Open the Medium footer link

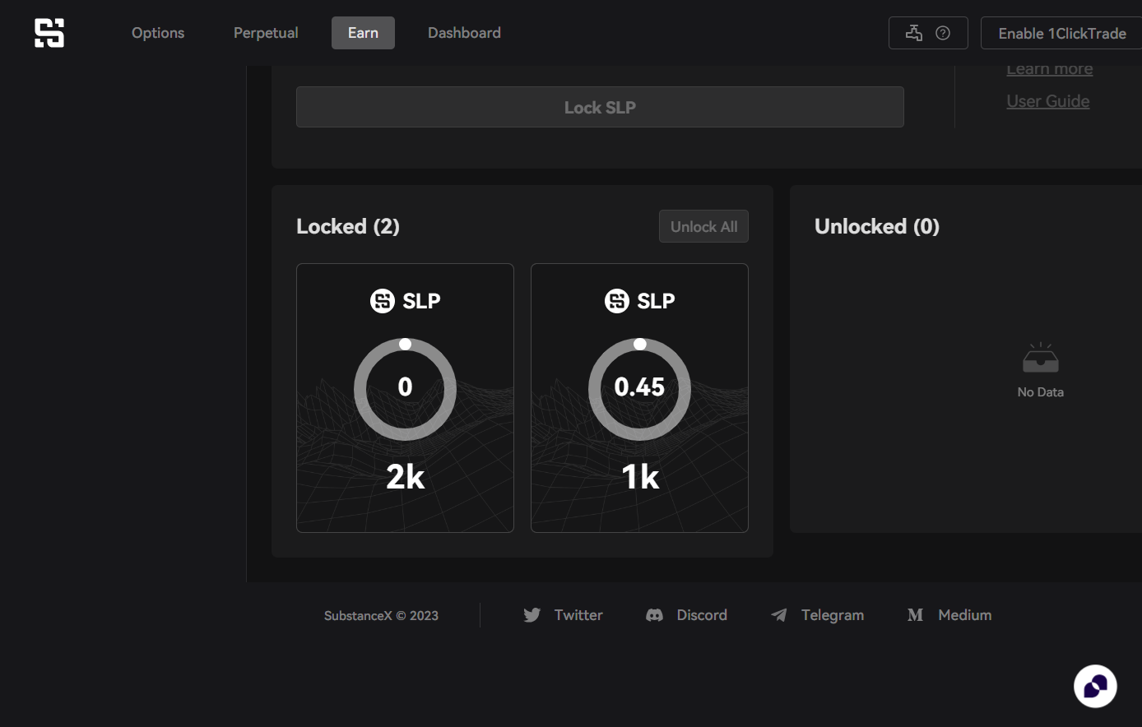point(949,615)
